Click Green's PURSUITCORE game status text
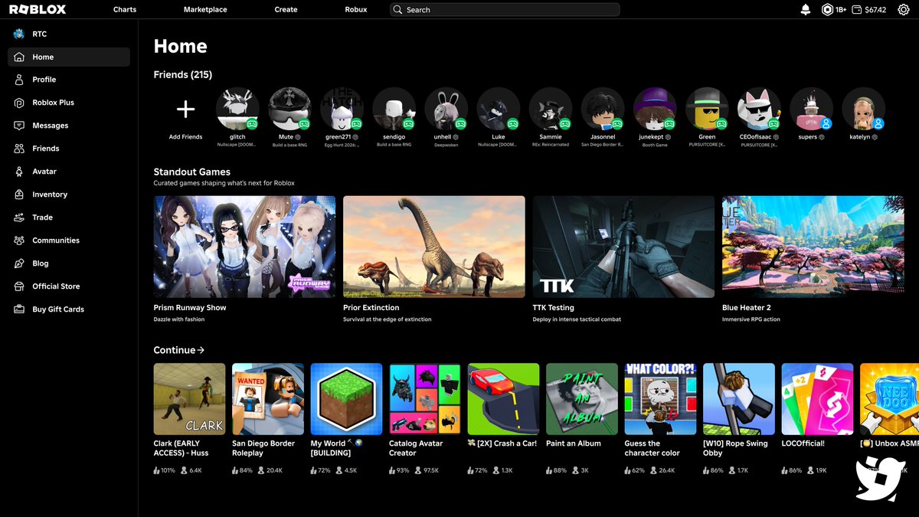 click(707, 144)
